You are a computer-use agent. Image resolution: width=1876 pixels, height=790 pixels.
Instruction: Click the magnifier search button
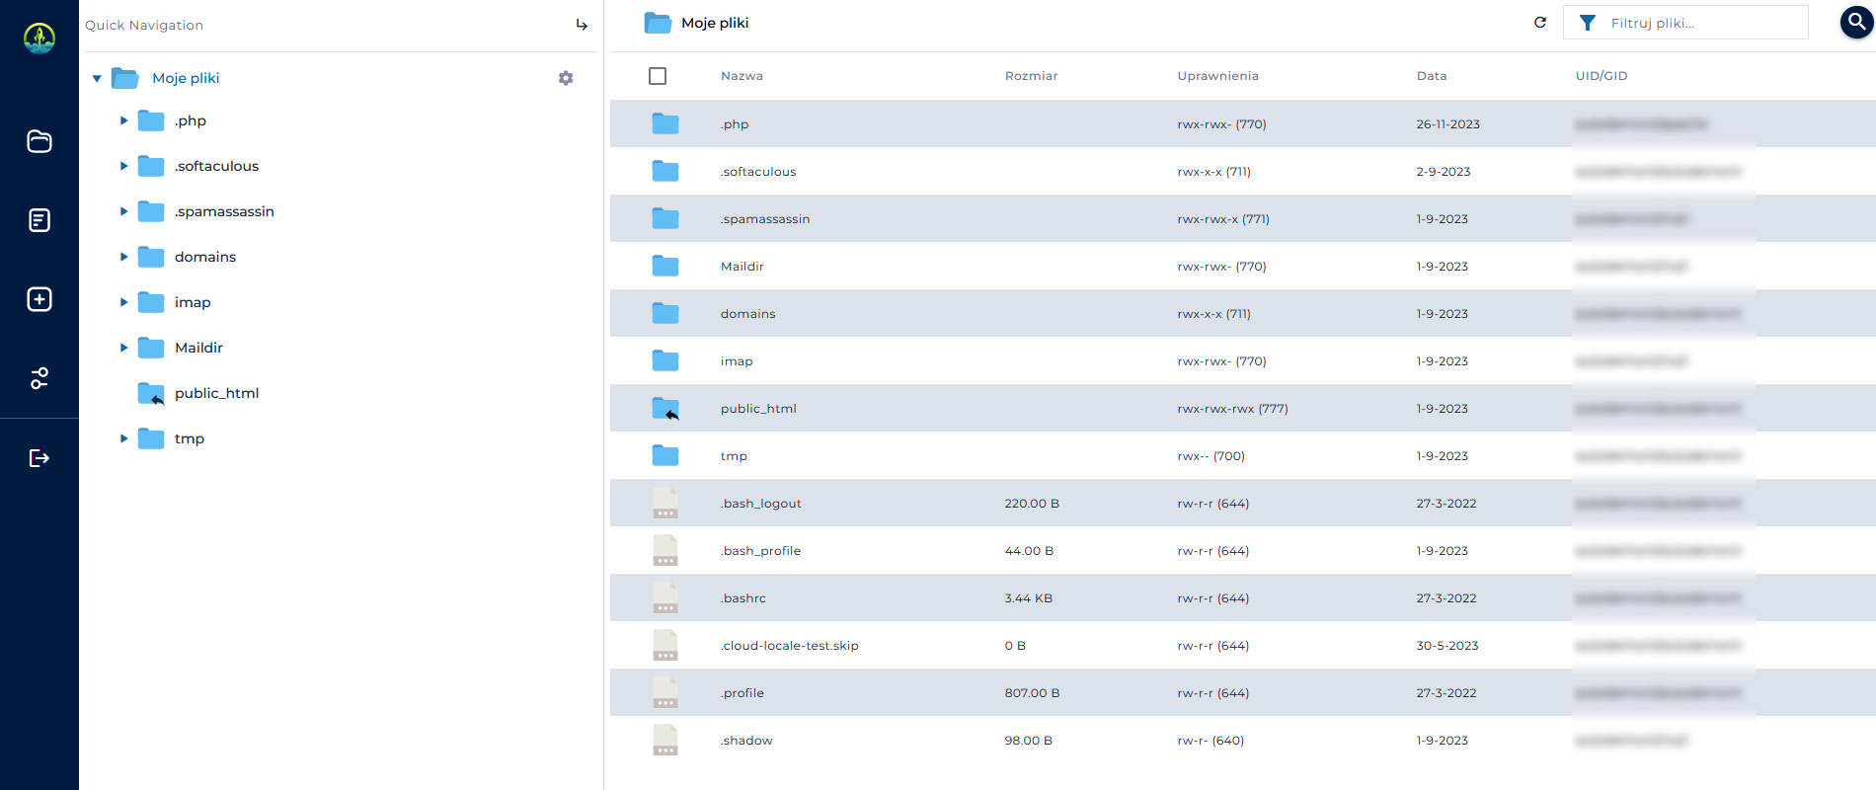1856,23
